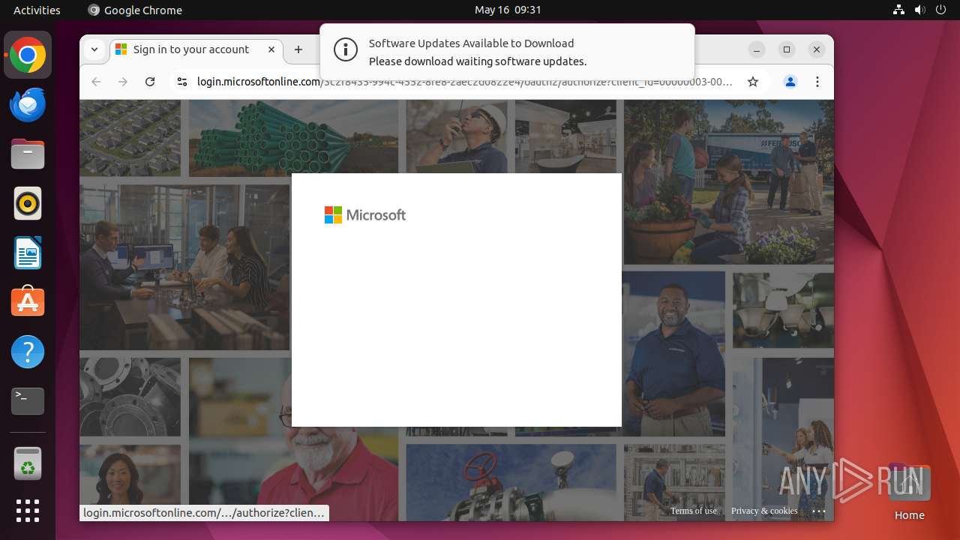960x540 pixels.
Task: Launch LibreOffice Writer from the dock
Action: coord(28,253)
